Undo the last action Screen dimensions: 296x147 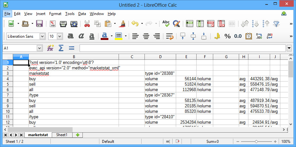135,24
